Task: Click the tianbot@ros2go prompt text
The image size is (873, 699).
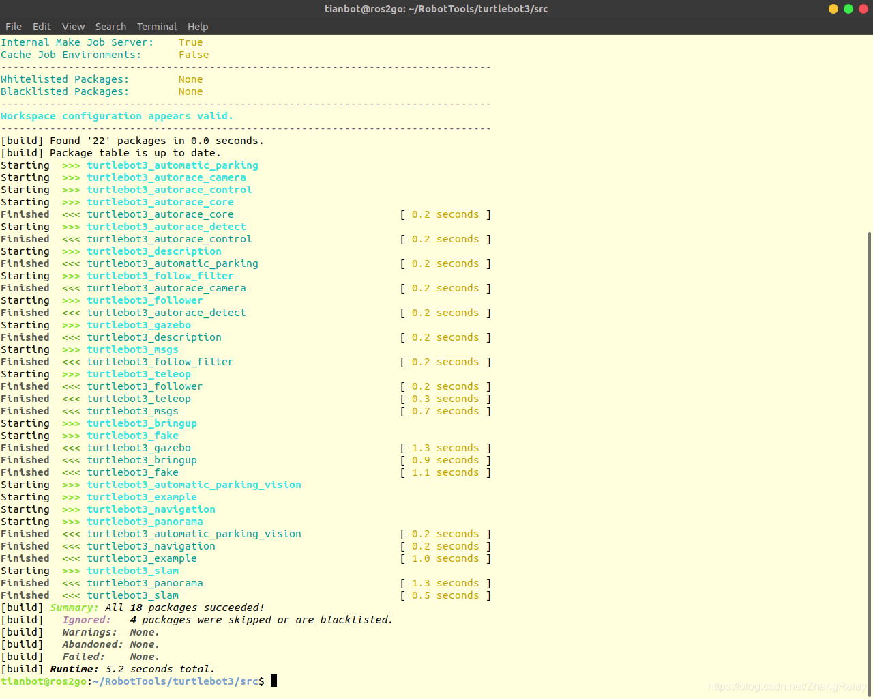Action: [44, 681]
